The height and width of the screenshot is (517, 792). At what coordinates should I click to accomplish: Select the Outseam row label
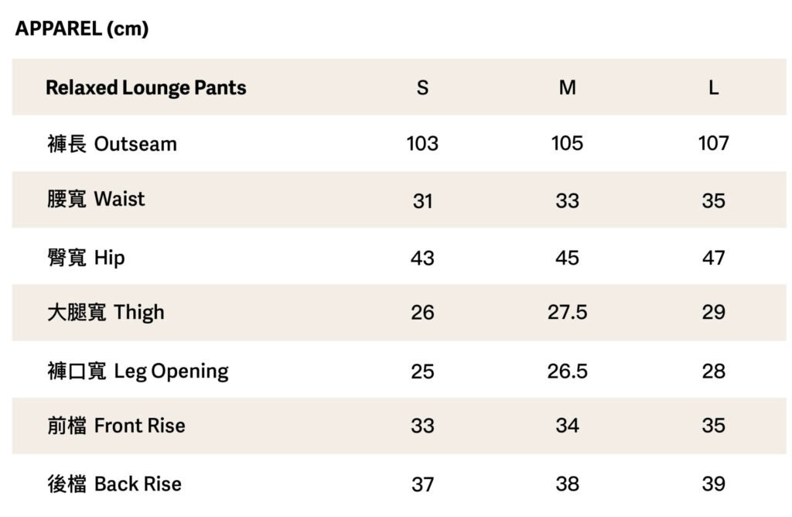[x=112, y=144]
